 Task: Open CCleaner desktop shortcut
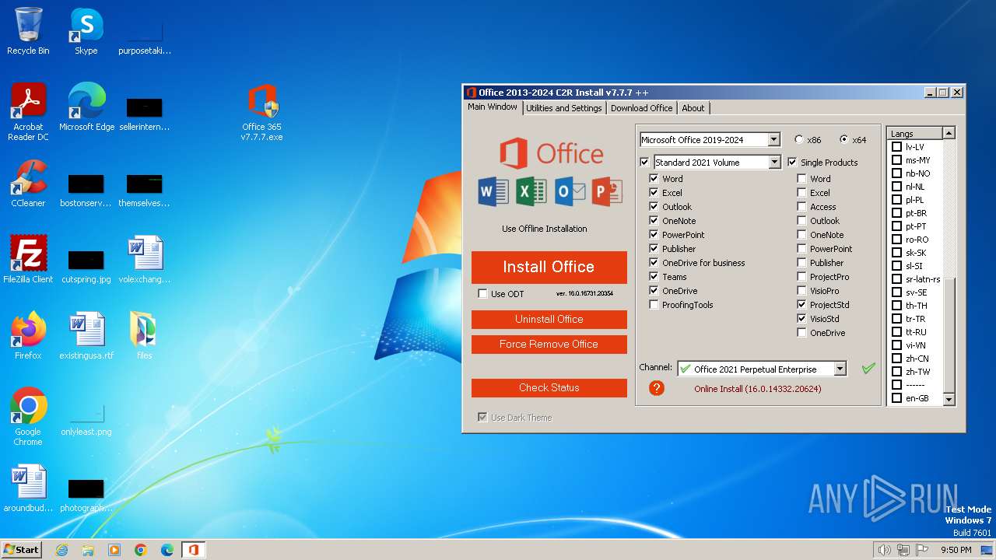tap(28, 183)
